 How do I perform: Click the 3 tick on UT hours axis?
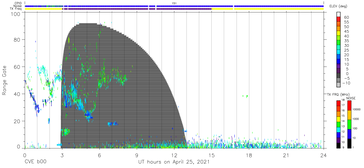tap(62, 155)
